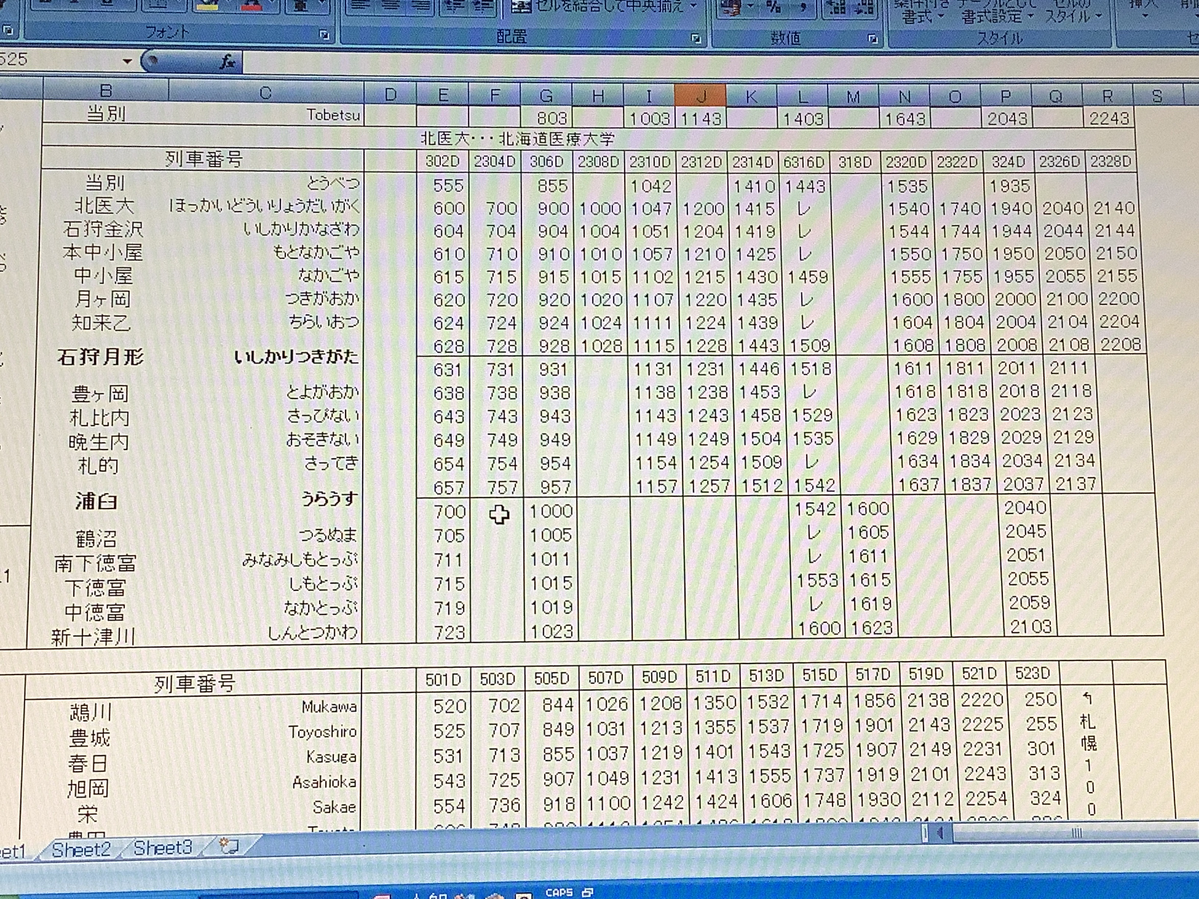1199x899 pixels.
Task: Open the number (数値) dialog launcher
Action: [x=873, y=39]
